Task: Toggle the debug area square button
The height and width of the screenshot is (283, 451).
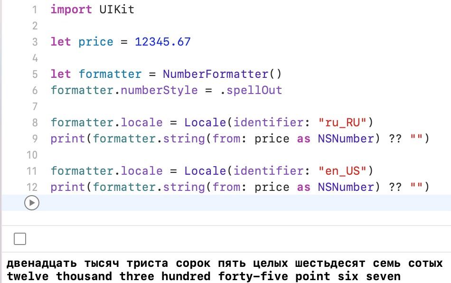Action: (20, 239)
